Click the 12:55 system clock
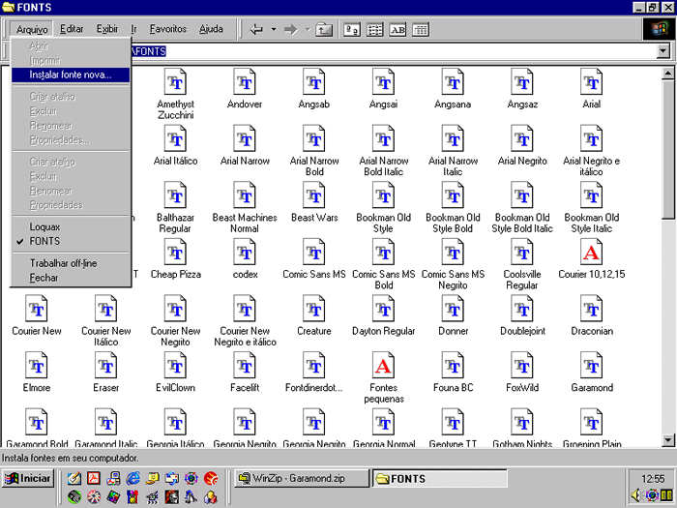 (x=653, y=479)
